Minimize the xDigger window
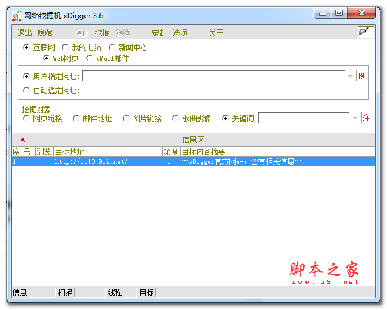Screen dimensions: 387x310 point(323,13)
